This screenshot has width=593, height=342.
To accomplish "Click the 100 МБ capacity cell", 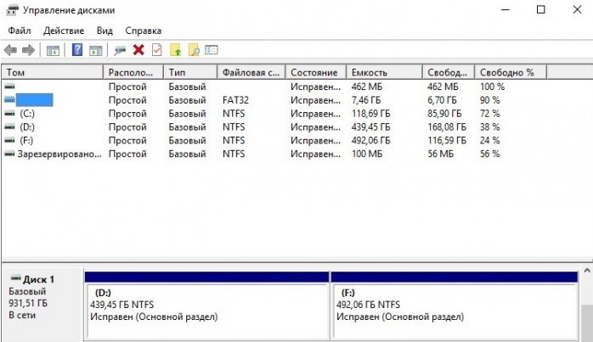I will (367, 154).
